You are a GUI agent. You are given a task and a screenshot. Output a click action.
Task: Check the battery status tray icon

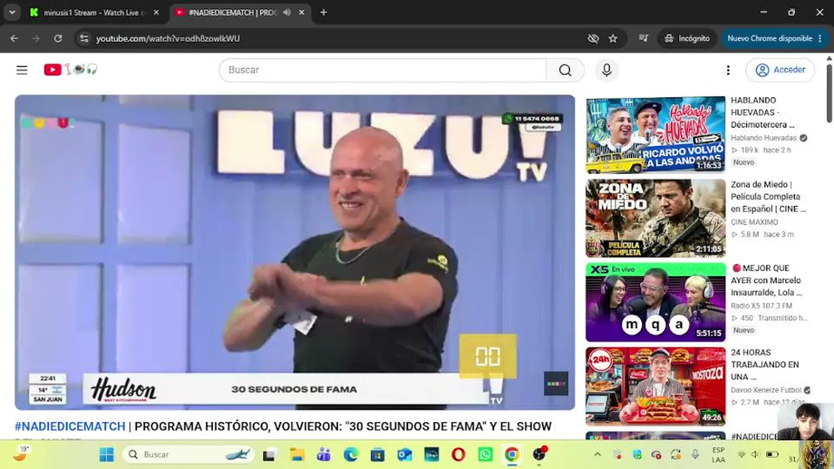click(x=772, y=455)
